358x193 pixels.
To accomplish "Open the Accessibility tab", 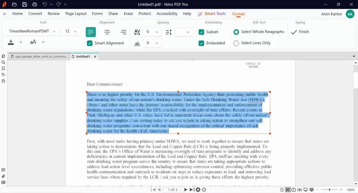I will coord(167,14).
